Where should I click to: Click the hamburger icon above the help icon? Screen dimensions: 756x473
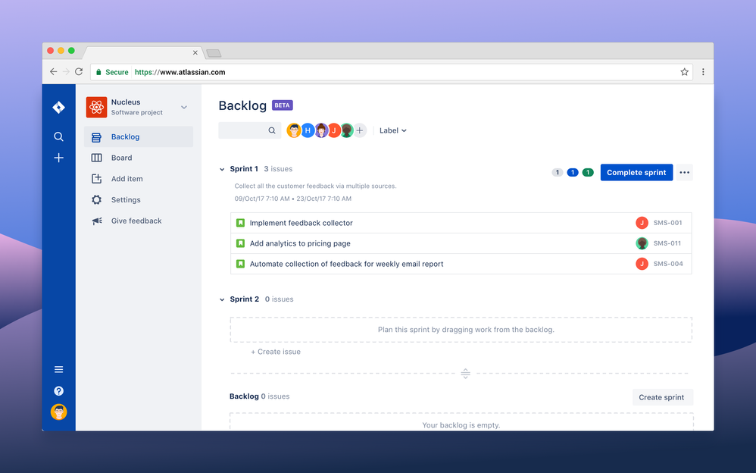[x=58, y=369]
